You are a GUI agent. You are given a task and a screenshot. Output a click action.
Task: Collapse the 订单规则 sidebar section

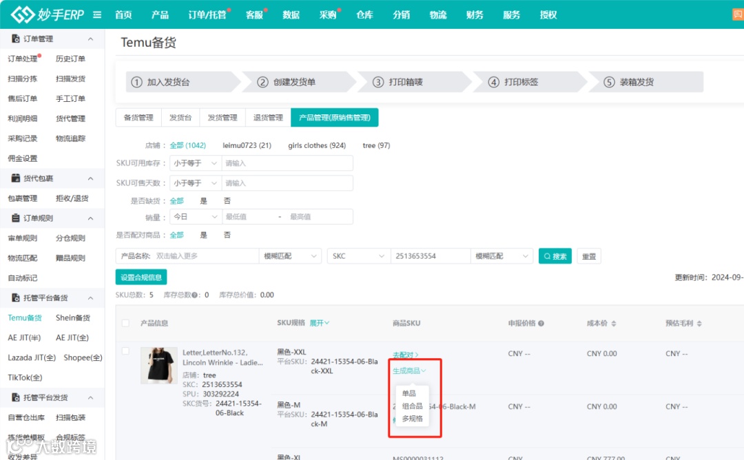(x=91, y=218)
